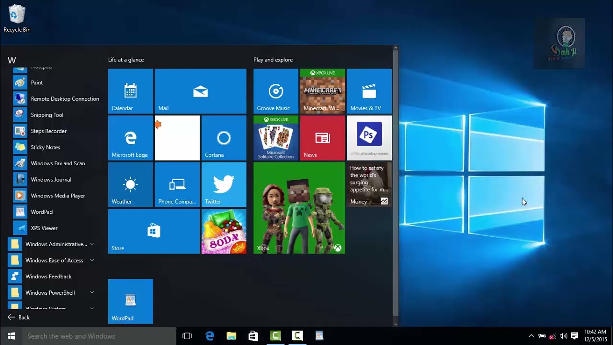Open the Cortana tile
Screen dimensions: 613x345
[224, 138]
